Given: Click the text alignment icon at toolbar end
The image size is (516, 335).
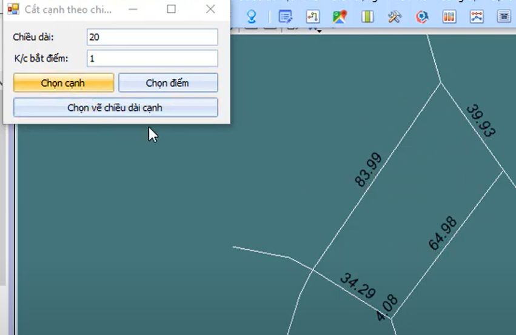Looking at the screenshot, I should (504, 17).
